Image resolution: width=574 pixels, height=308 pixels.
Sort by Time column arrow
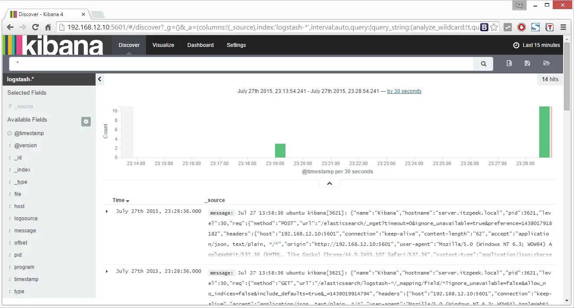[x=128, y=201]
